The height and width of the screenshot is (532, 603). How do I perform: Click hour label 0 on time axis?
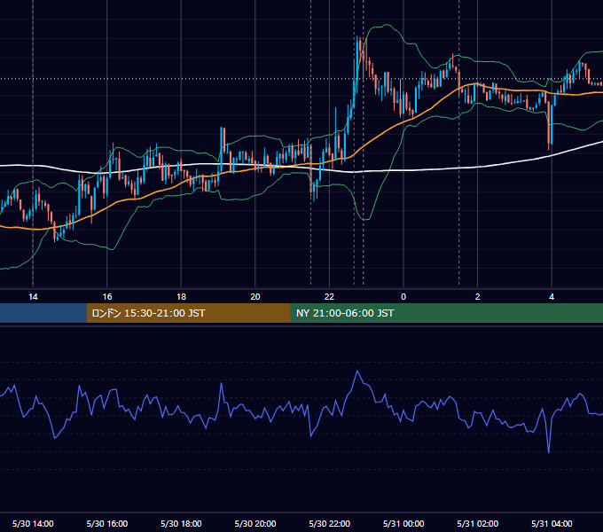coord(403,297)
